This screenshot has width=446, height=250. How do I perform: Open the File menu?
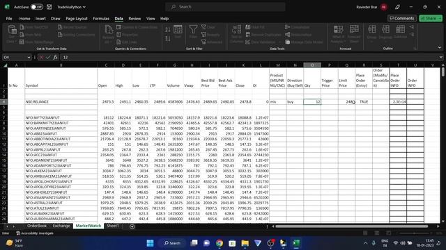9,19
